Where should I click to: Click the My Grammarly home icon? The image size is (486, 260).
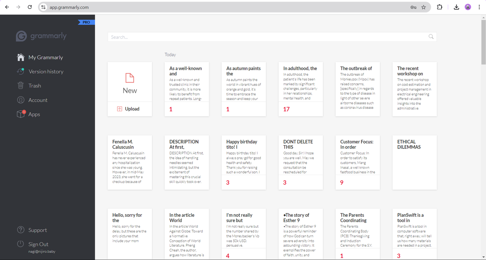click(x=21, y=57)
